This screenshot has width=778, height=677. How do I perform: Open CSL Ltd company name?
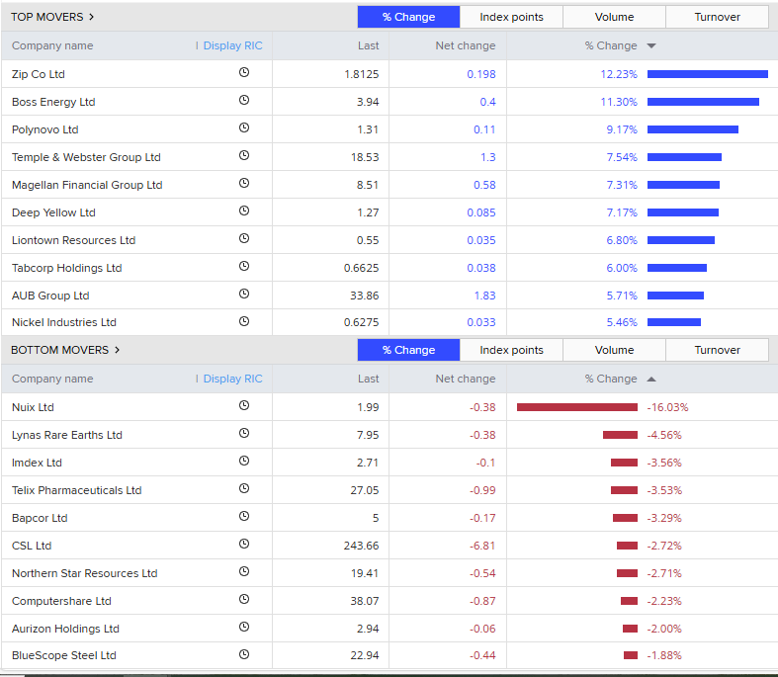coord(32,546)
